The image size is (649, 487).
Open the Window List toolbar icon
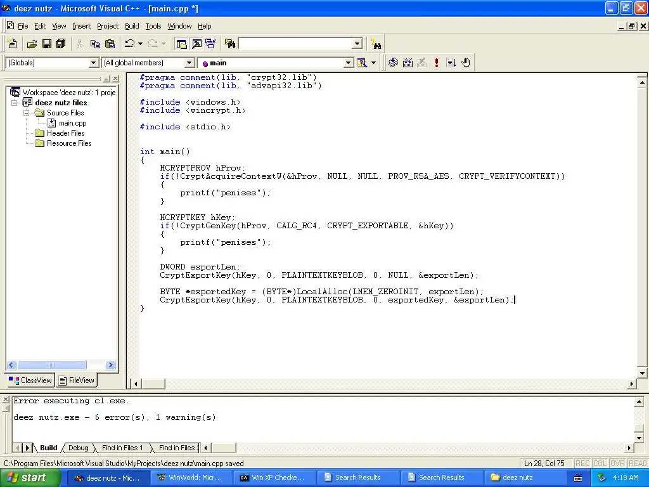click(210, 44)
